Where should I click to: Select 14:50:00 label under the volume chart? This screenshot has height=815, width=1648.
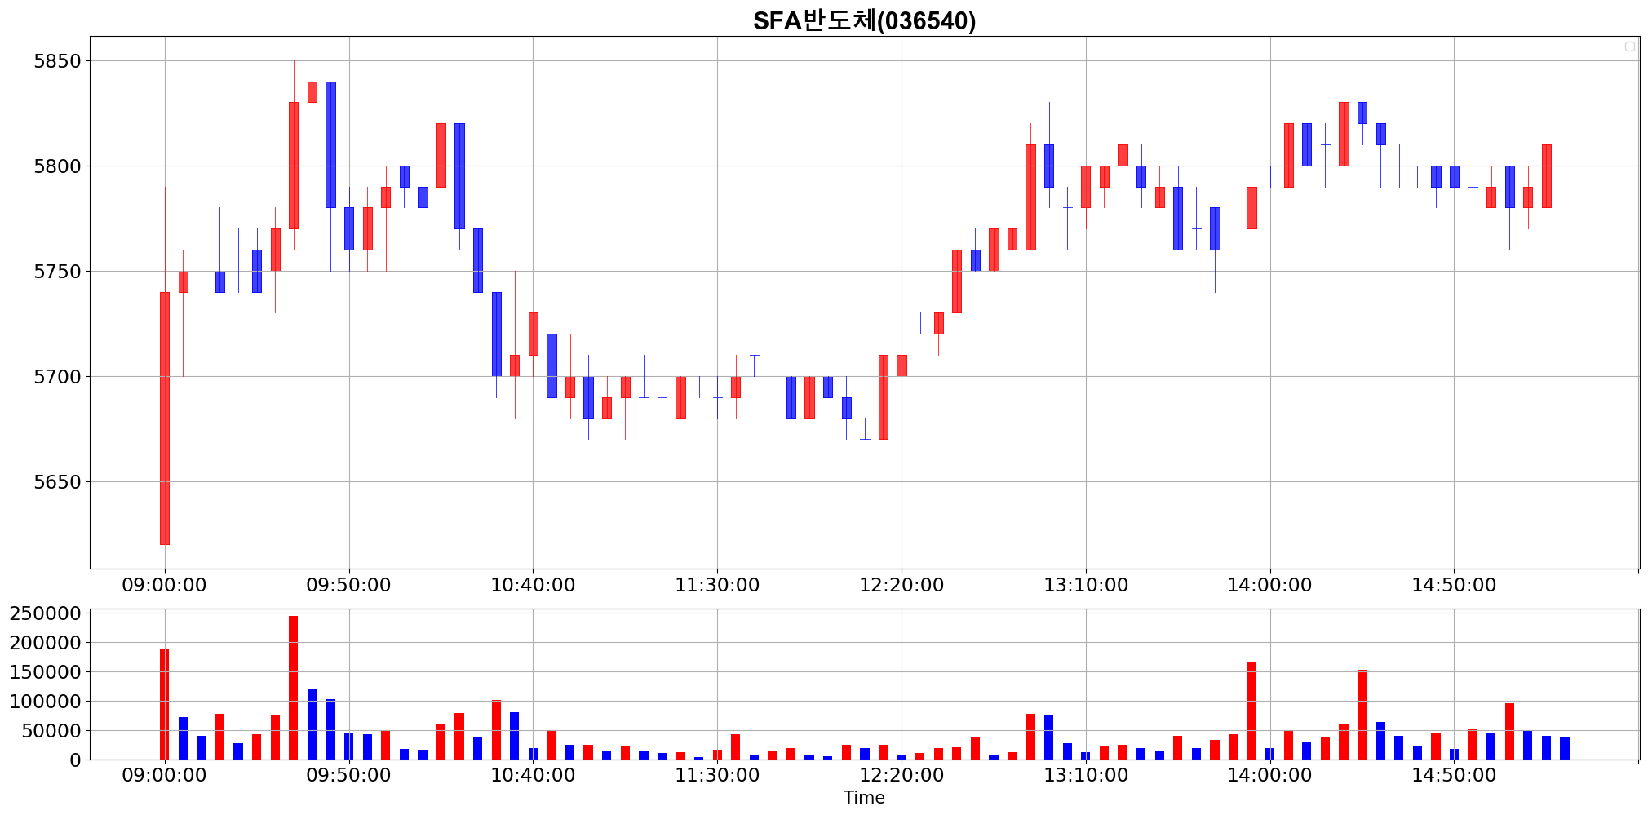point(1454,775)
